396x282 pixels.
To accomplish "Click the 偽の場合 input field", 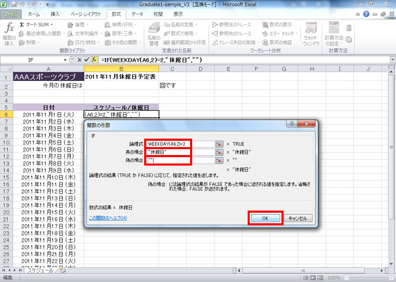I will pyautogui.click(x=181, y=160).
